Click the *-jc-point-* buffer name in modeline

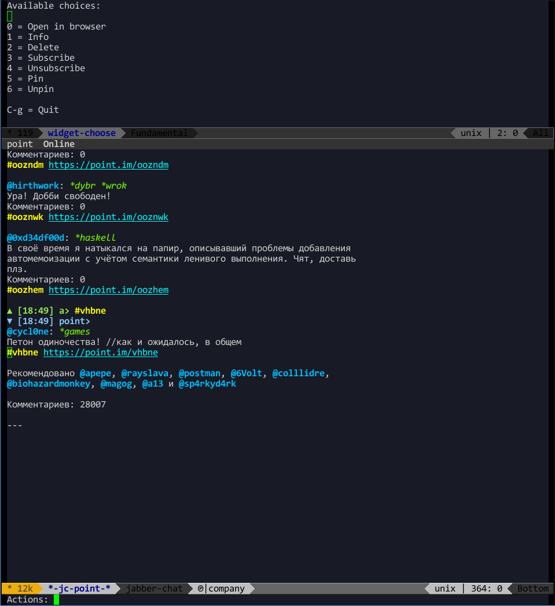pos(79,589)
